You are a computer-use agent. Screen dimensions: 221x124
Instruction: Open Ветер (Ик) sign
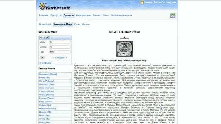click(x=45, y=77)
